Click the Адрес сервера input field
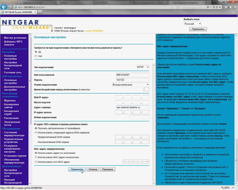238x190 pixels. 132,107
